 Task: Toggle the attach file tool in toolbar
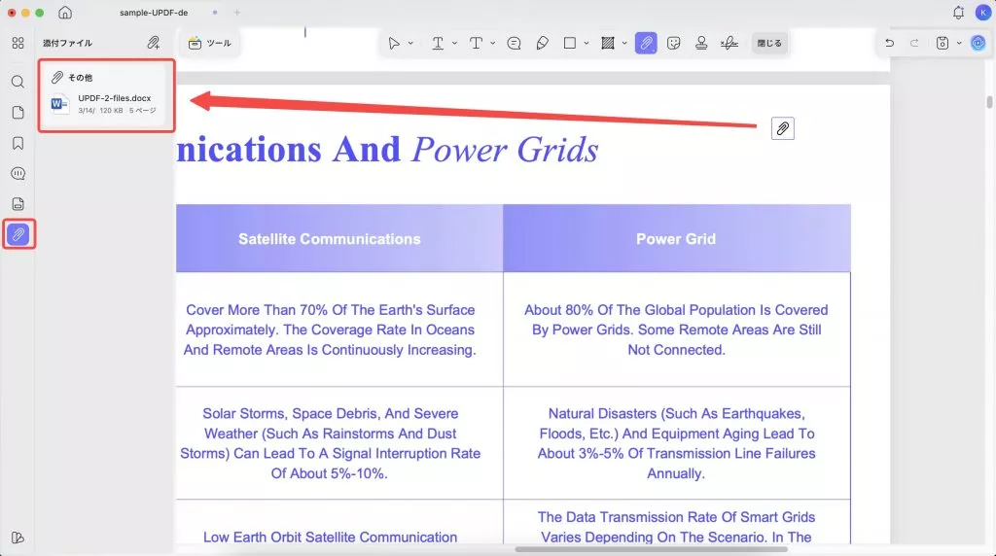pyautogui.click(x=646, y=43)
